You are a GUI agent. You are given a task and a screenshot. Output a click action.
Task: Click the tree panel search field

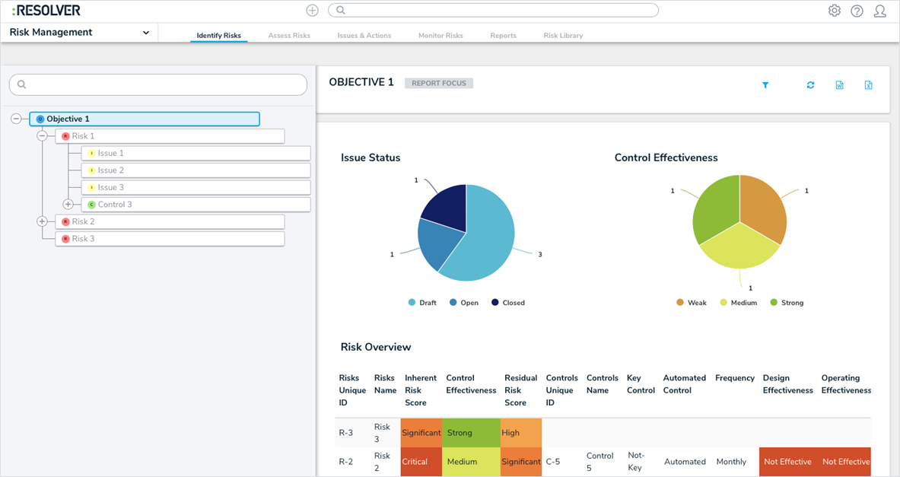[x=157, y=84]
